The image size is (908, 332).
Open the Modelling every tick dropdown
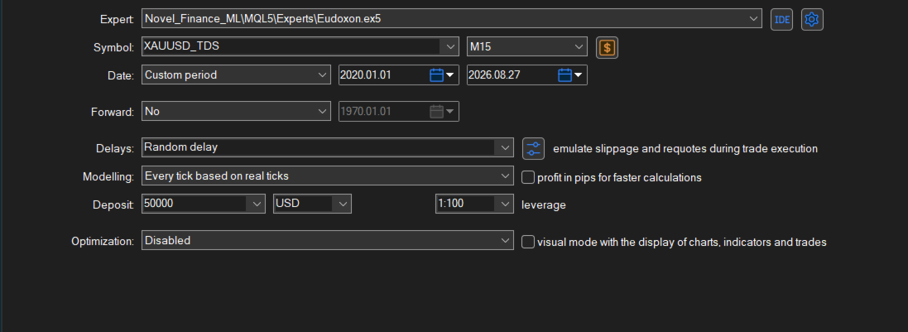(506, 176)
